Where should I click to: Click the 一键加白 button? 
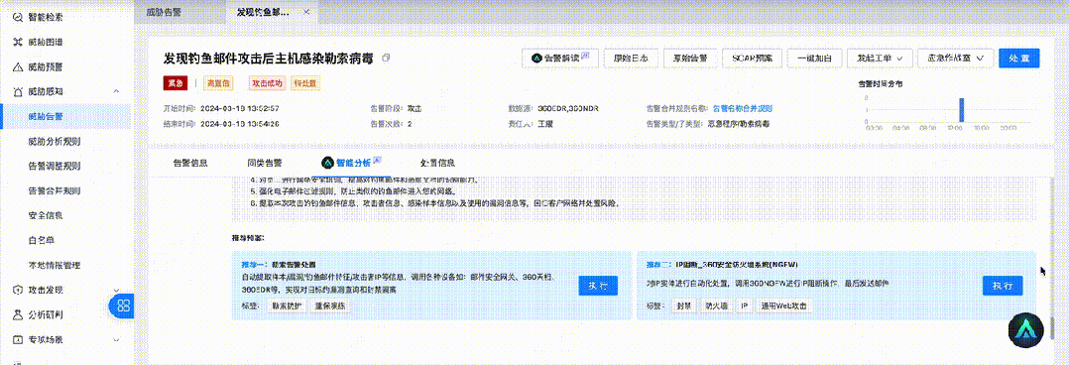815,58
